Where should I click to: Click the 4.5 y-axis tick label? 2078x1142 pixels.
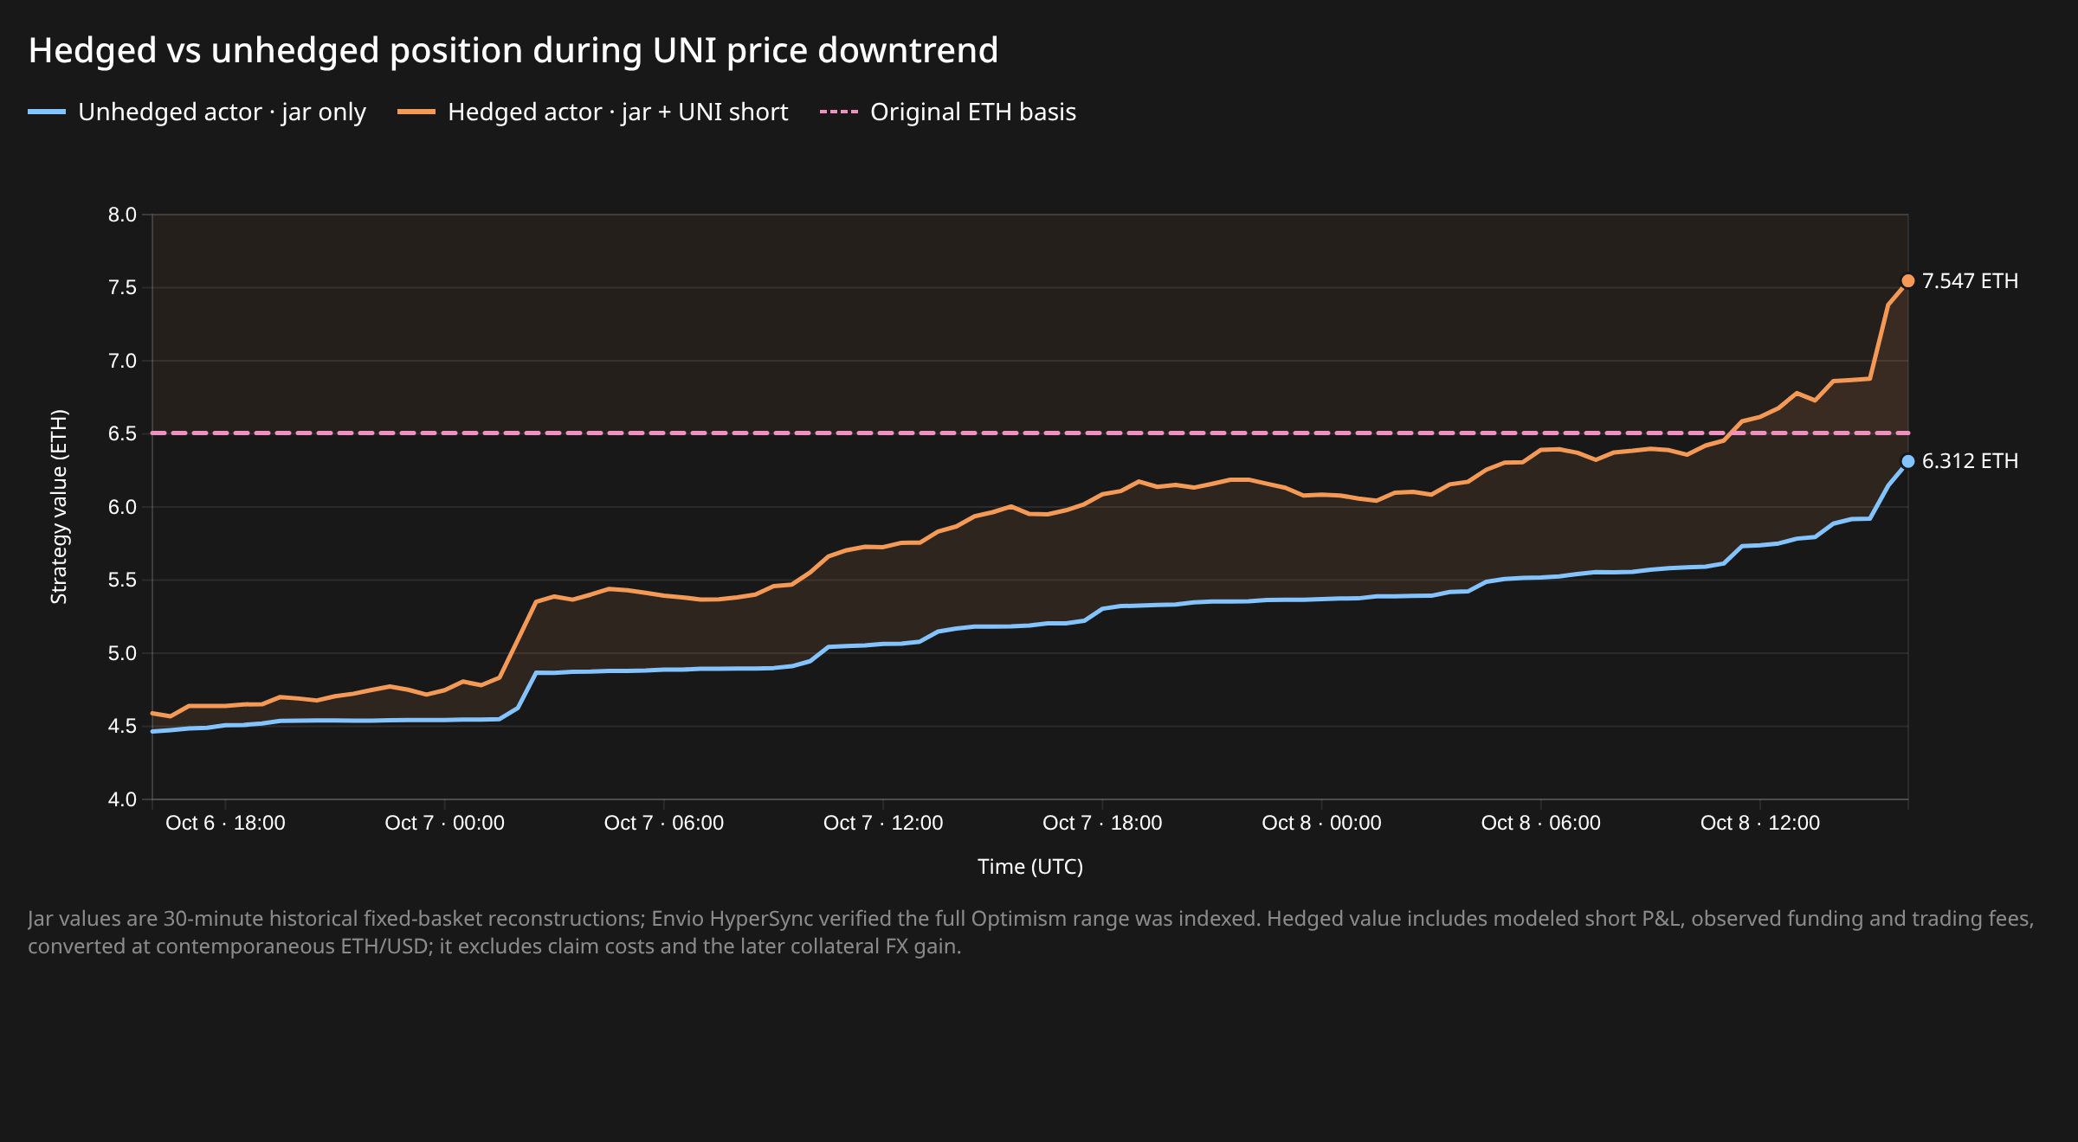pyautogui.click(x=122, y=726)
